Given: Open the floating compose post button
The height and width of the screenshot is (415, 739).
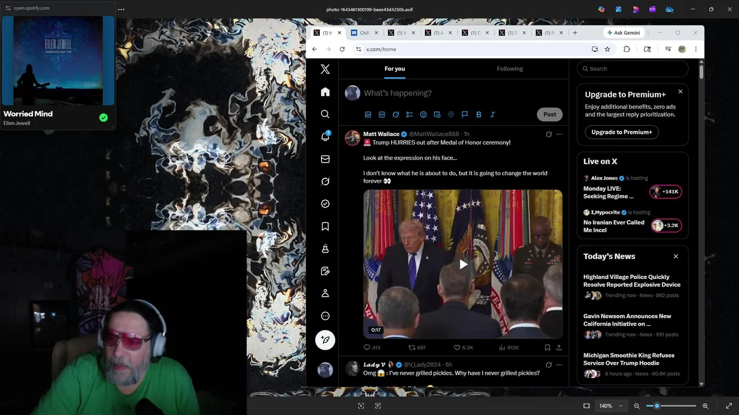Looking at the screenshot, I should [325, 340].
